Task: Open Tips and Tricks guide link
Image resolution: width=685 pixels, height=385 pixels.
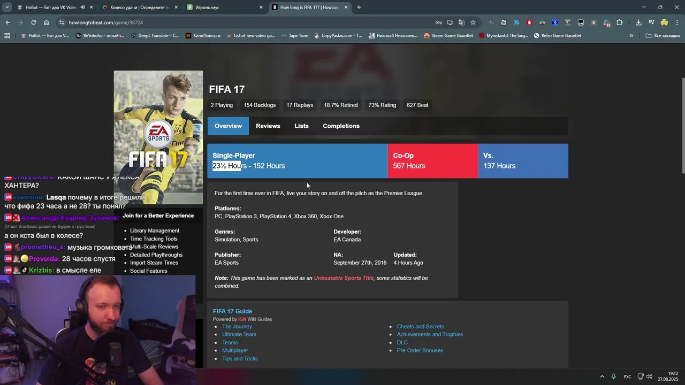Action: click(240, 359)
